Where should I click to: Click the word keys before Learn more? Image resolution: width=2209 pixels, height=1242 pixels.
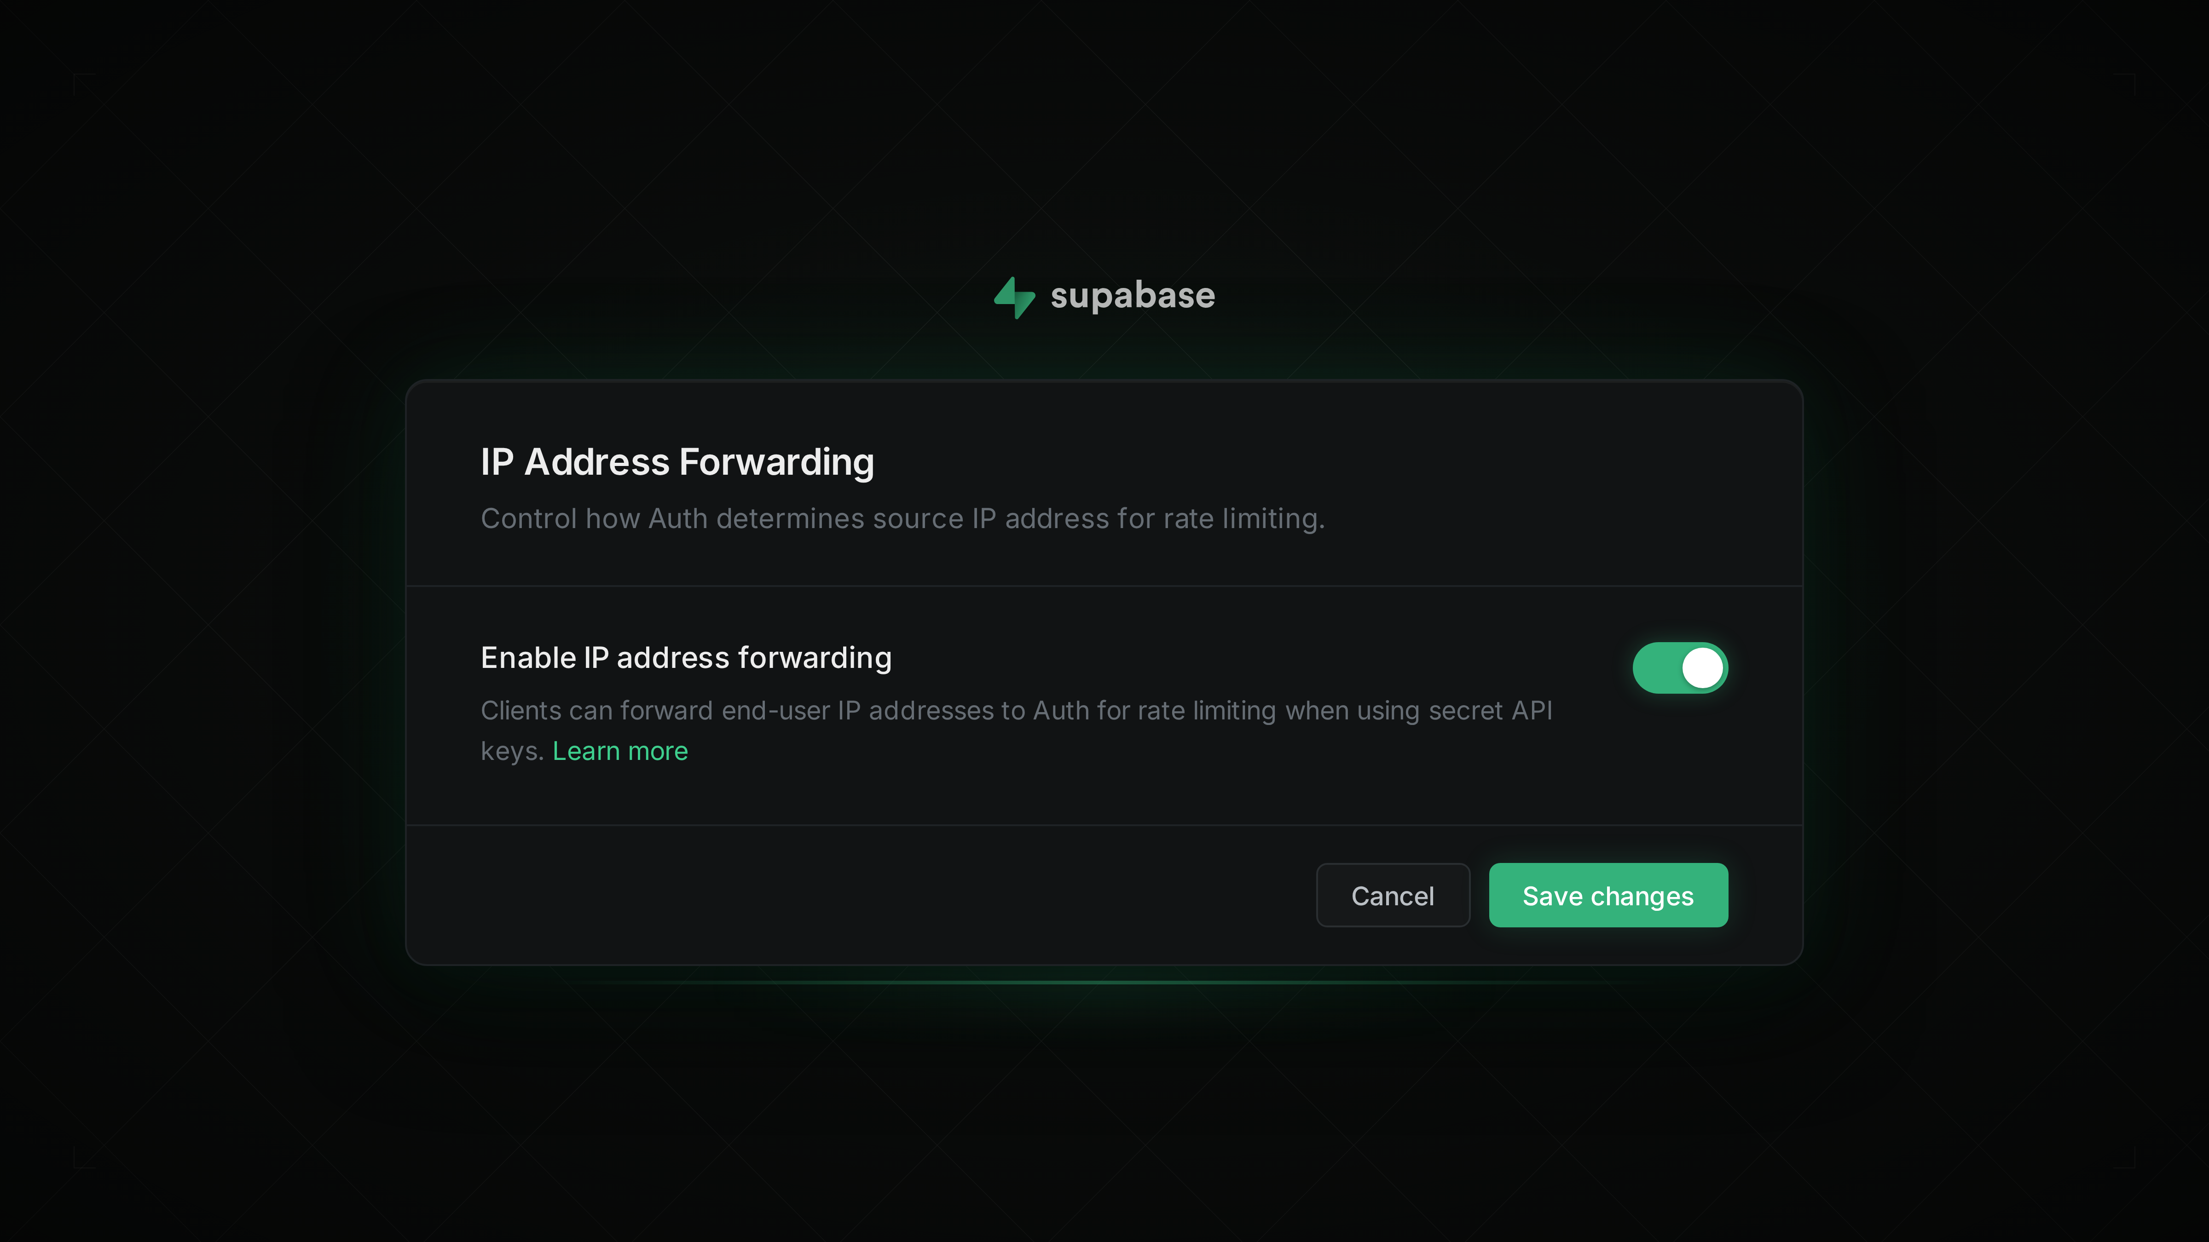(x=511, y=752)
